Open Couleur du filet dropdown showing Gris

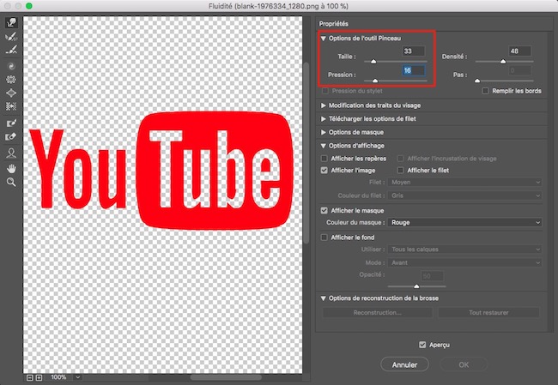point(464,196)
